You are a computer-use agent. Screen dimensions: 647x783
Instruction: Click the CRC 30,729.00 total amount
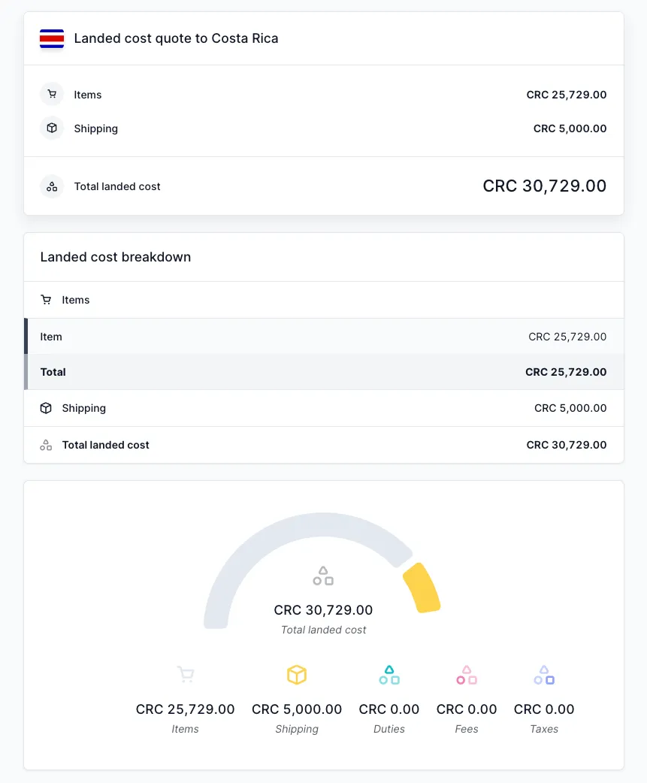(545, 186)
